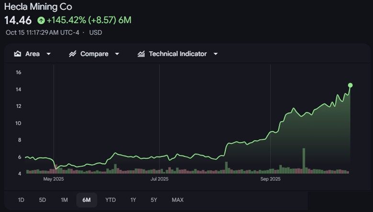373x212 pixels.
Task: Open the Compare dropdown arrow
Action: click(117, 54)
